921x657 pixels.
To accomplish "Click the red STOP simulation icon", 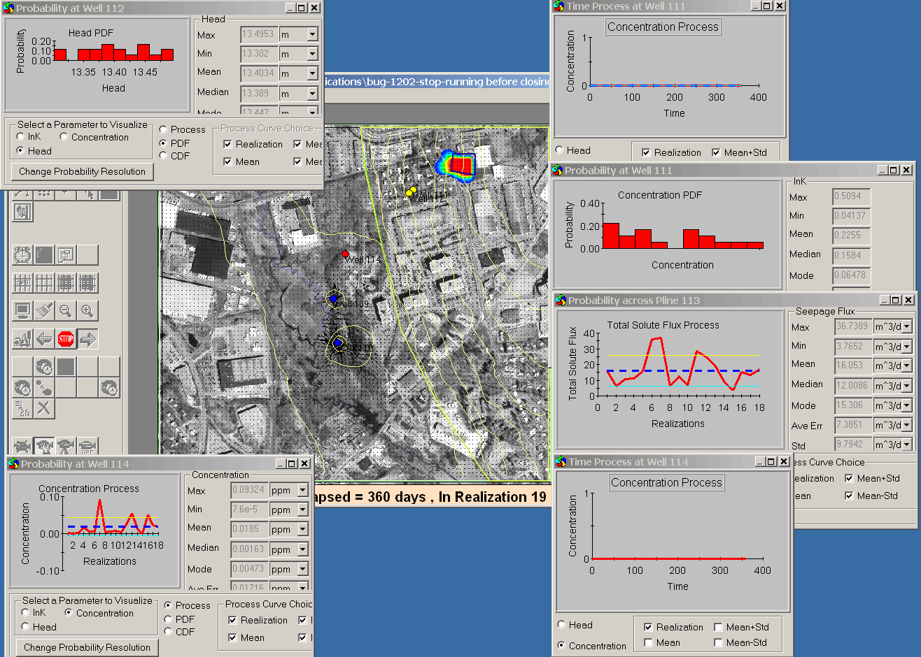I will (x=66, y=340).
